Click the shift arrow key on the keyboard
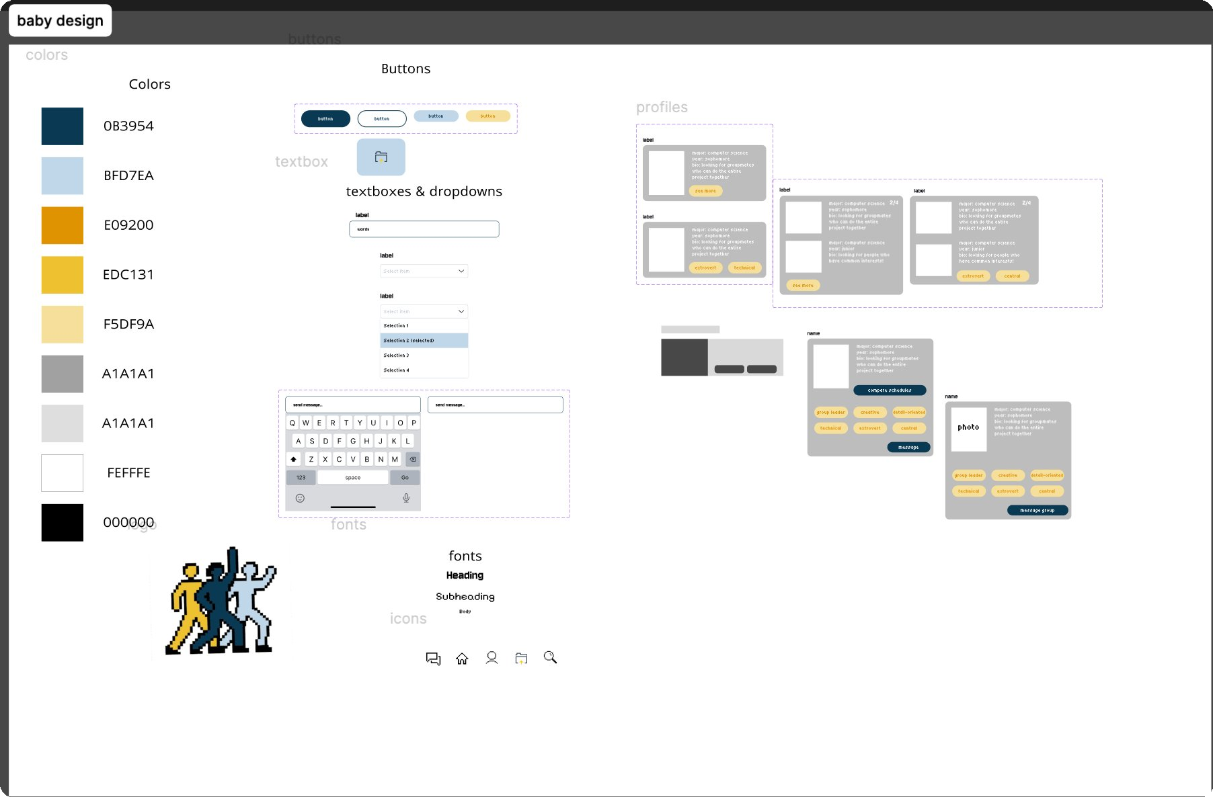 293,459
